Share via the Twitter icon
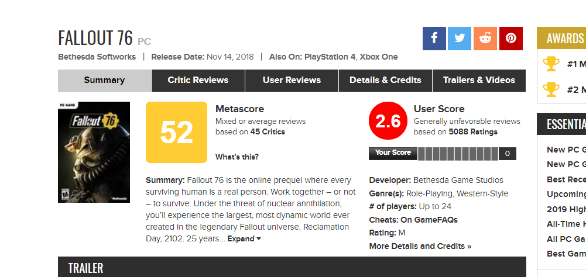This screenshot has height=277, width=586. (x=460, y=39)
